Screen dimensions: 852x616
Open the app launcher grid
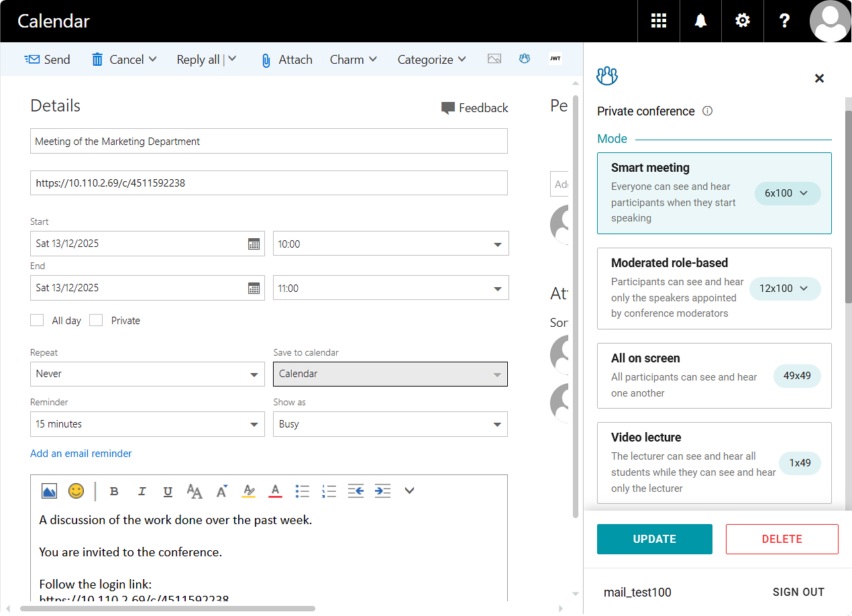coord(659,21)
